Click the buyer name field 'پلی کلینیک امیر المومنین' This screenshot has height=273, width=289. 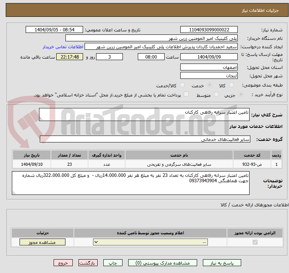(152, 38)
